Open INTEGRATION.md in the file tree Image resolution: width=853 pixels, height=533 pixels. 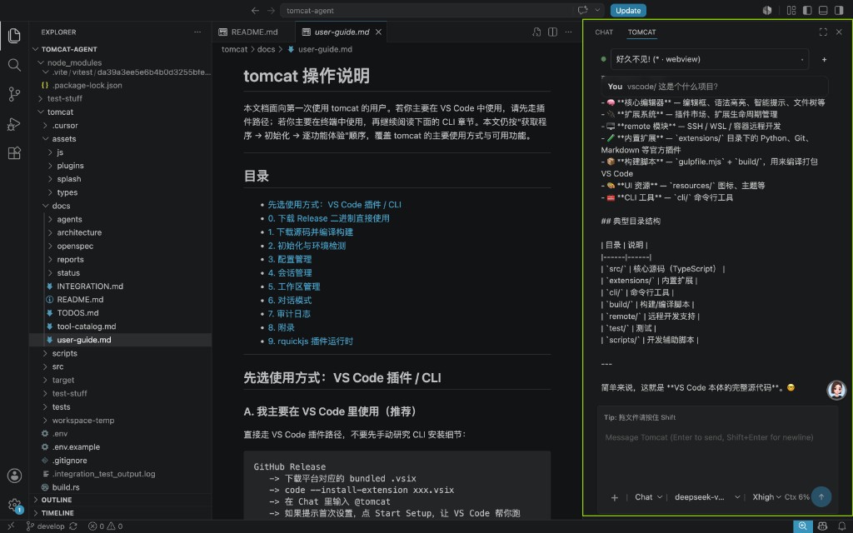click(x=90, y=286)
